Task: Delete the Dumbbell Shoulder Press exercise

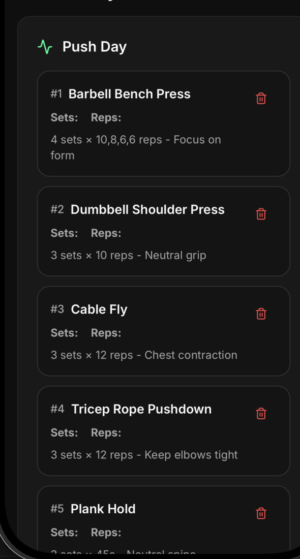Action: [x=261, y=214]
